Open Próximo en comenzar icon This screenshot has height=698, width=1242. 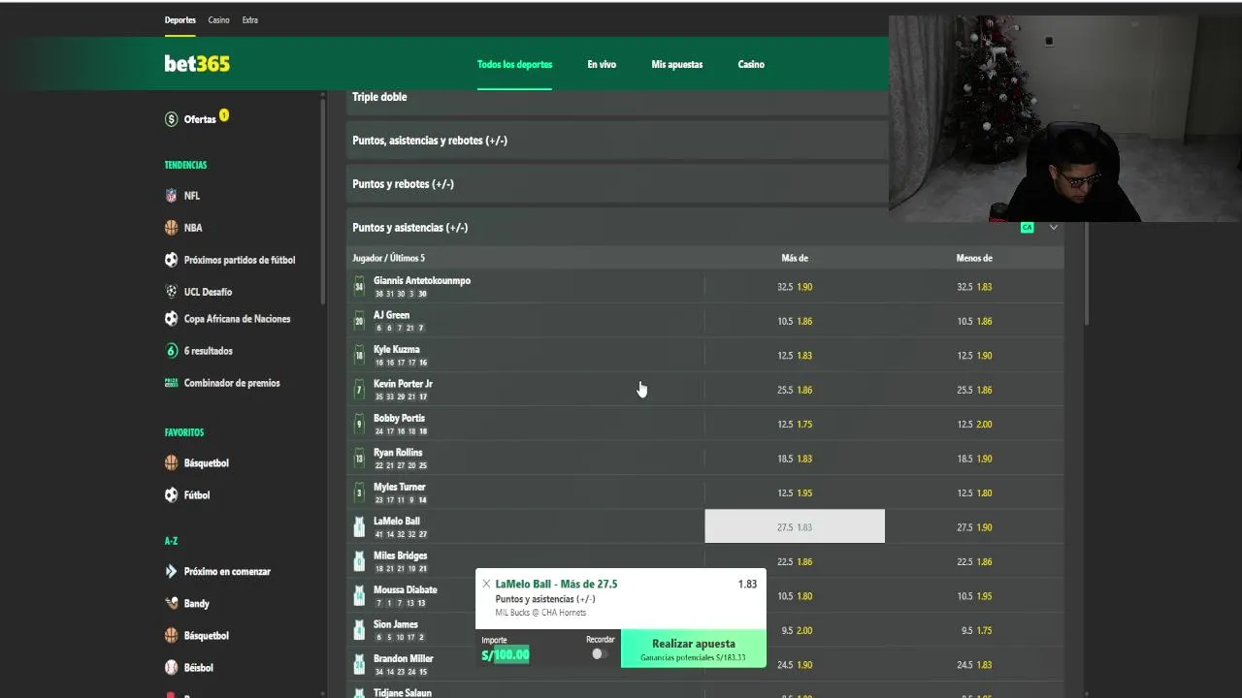click(x=172, y=572)
